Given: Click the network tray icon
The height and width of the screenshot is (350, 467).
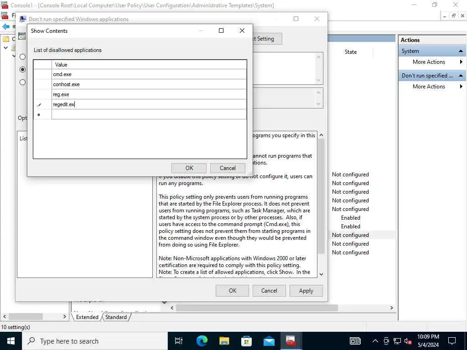Looking at the screenshot, I should (x=397, y=341).
